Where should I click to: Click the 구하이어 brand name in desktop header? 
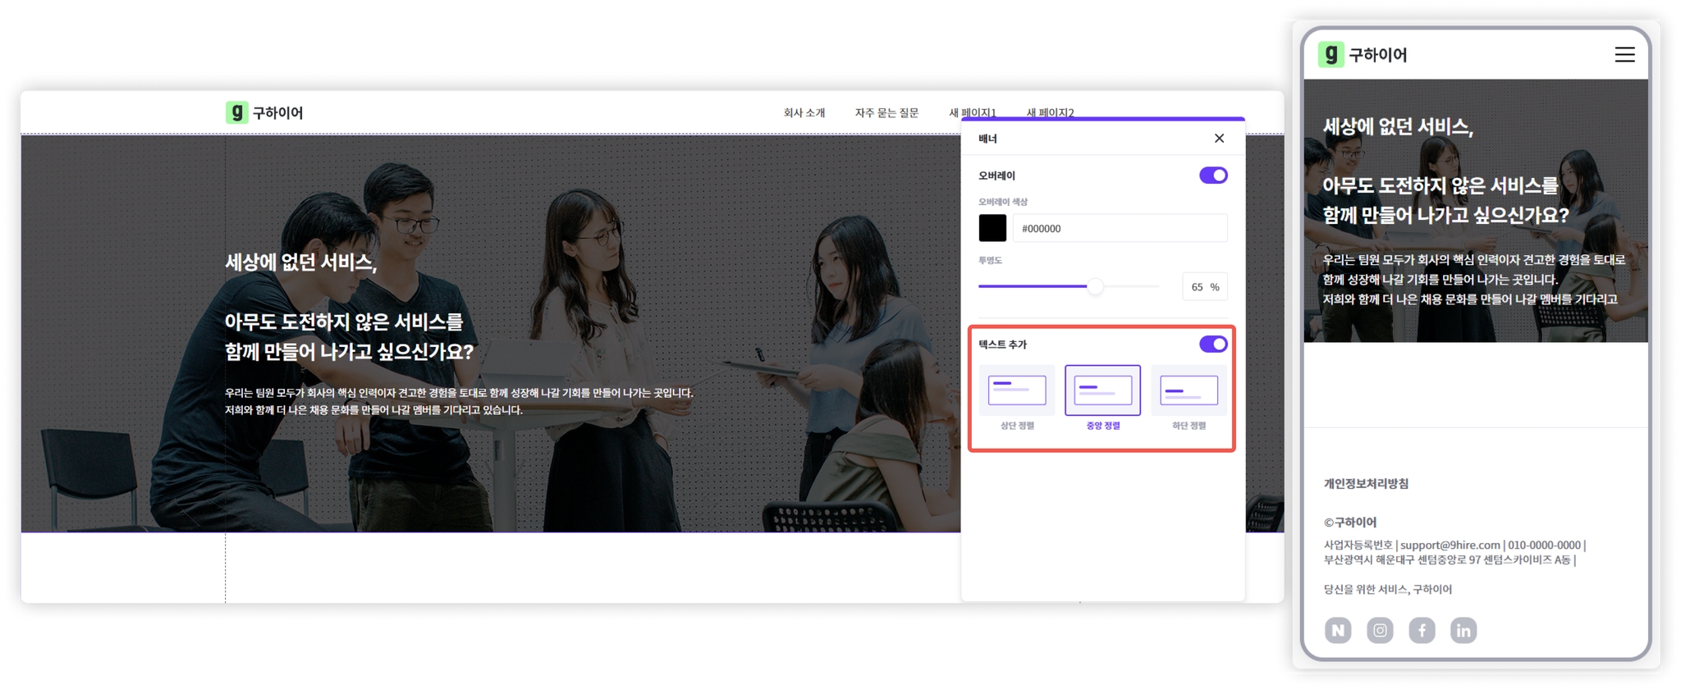(x=277, y=113)
